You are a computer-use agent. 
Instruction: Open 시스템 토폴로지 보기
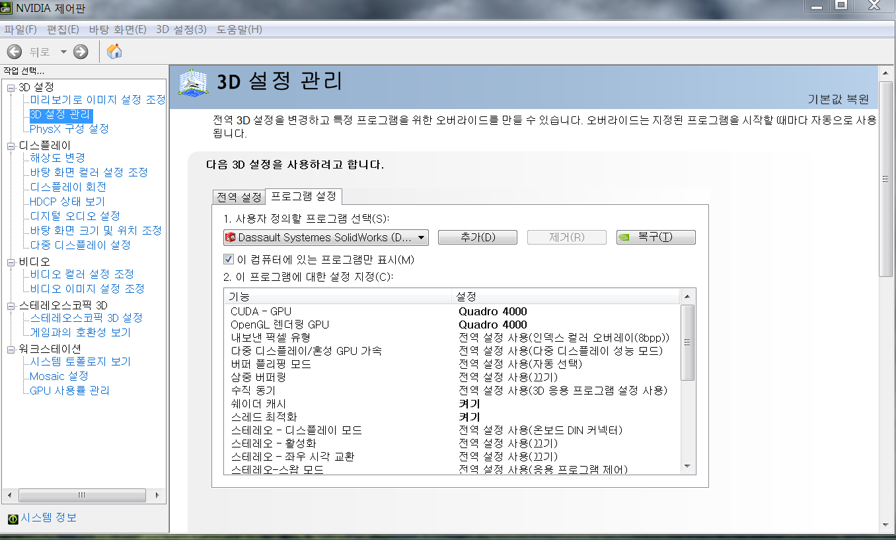tap(80, 362)
